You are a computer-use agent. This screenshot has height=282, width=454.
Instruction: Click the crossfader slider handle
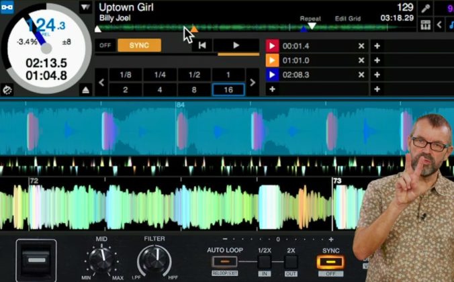[36, 260]
